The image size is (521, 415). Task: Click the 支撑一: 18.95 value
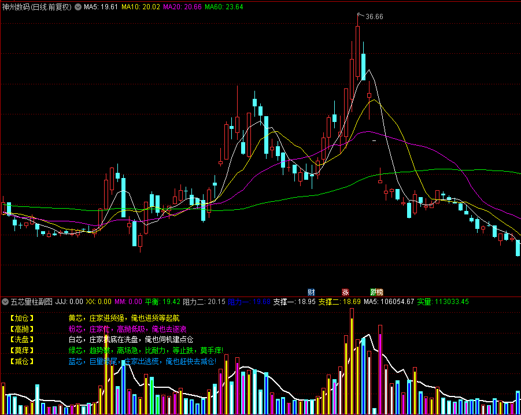tap(294, 302)
